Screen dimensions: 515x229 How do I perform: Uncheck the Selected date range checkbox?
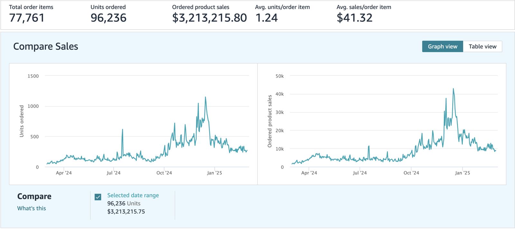point(98,197)
